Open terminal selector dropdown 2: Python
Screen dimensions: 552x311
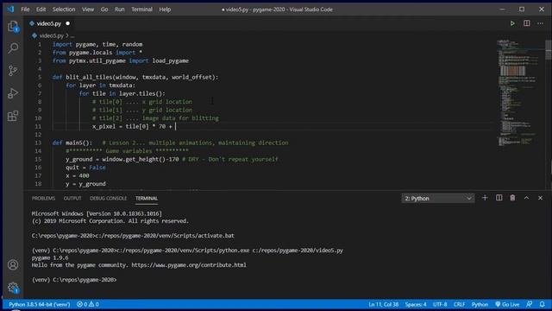coord(438,198)
